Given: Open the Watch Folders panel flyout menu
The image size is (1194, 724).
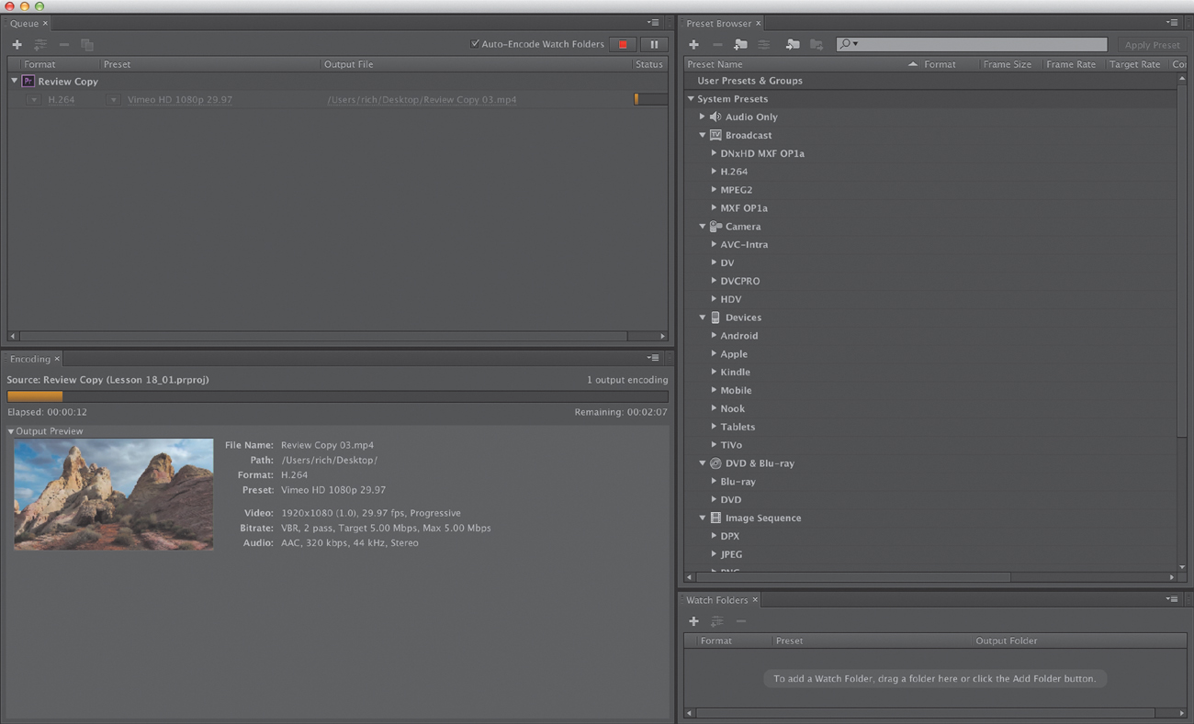Looking at the screenshot, I should pos(1172,599).
